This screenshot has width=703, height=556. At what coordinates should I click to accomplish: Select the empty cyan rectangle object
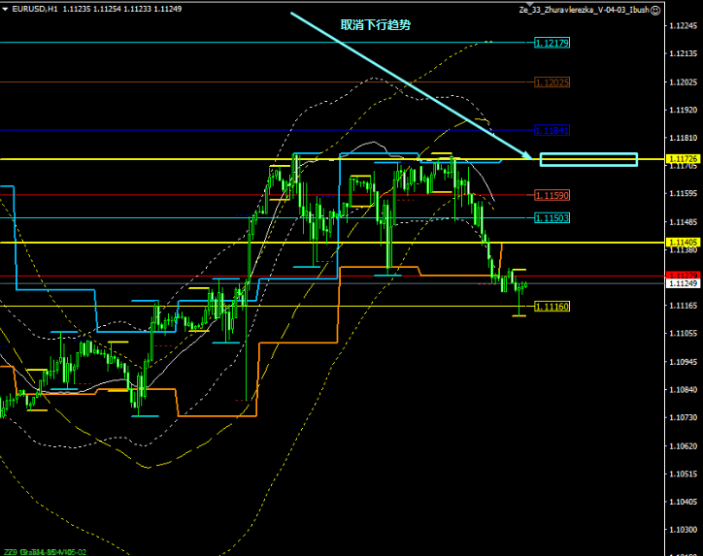point(588,159)
